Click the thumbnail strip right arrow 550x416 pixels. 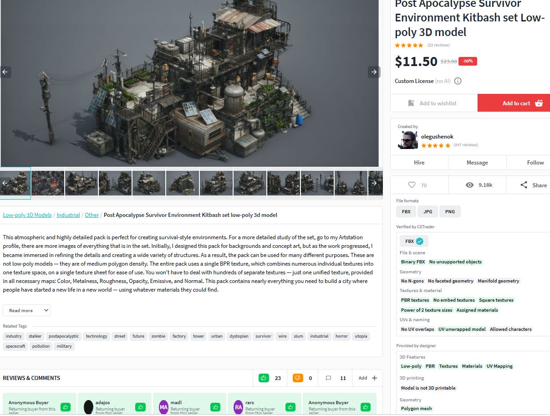pyautogui.click(x=374, y=183)
